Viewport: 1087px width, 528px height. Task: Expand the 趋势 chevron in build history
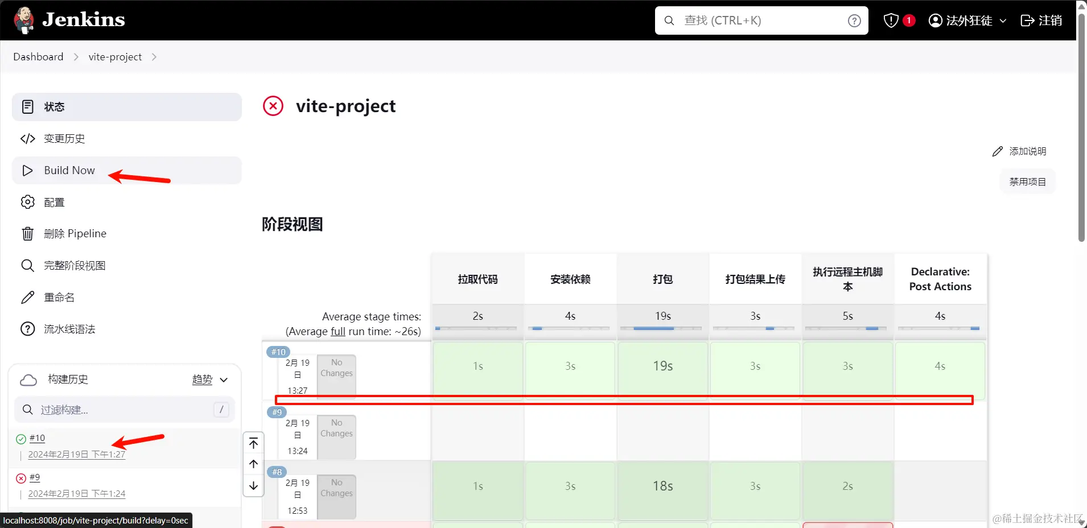pos(224,379)
